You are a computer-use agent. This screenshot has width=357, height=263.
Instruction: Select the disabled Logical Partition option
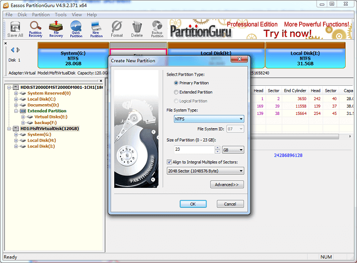pos(176,101)
